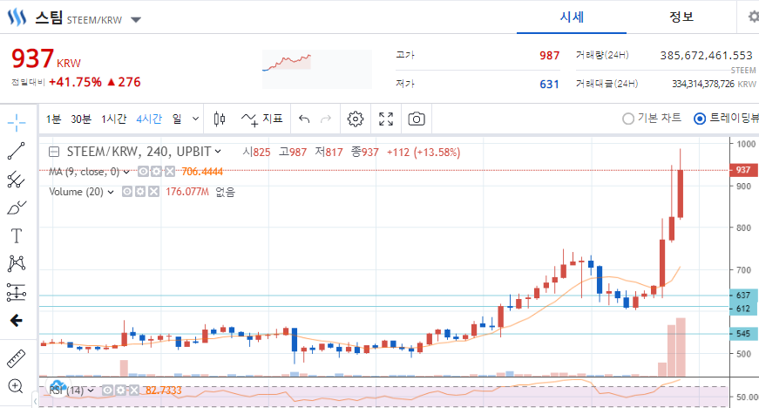This screenshot has width=759, height=408.
Task: Set interval to 4시간
Action: (x=149, y=119)
